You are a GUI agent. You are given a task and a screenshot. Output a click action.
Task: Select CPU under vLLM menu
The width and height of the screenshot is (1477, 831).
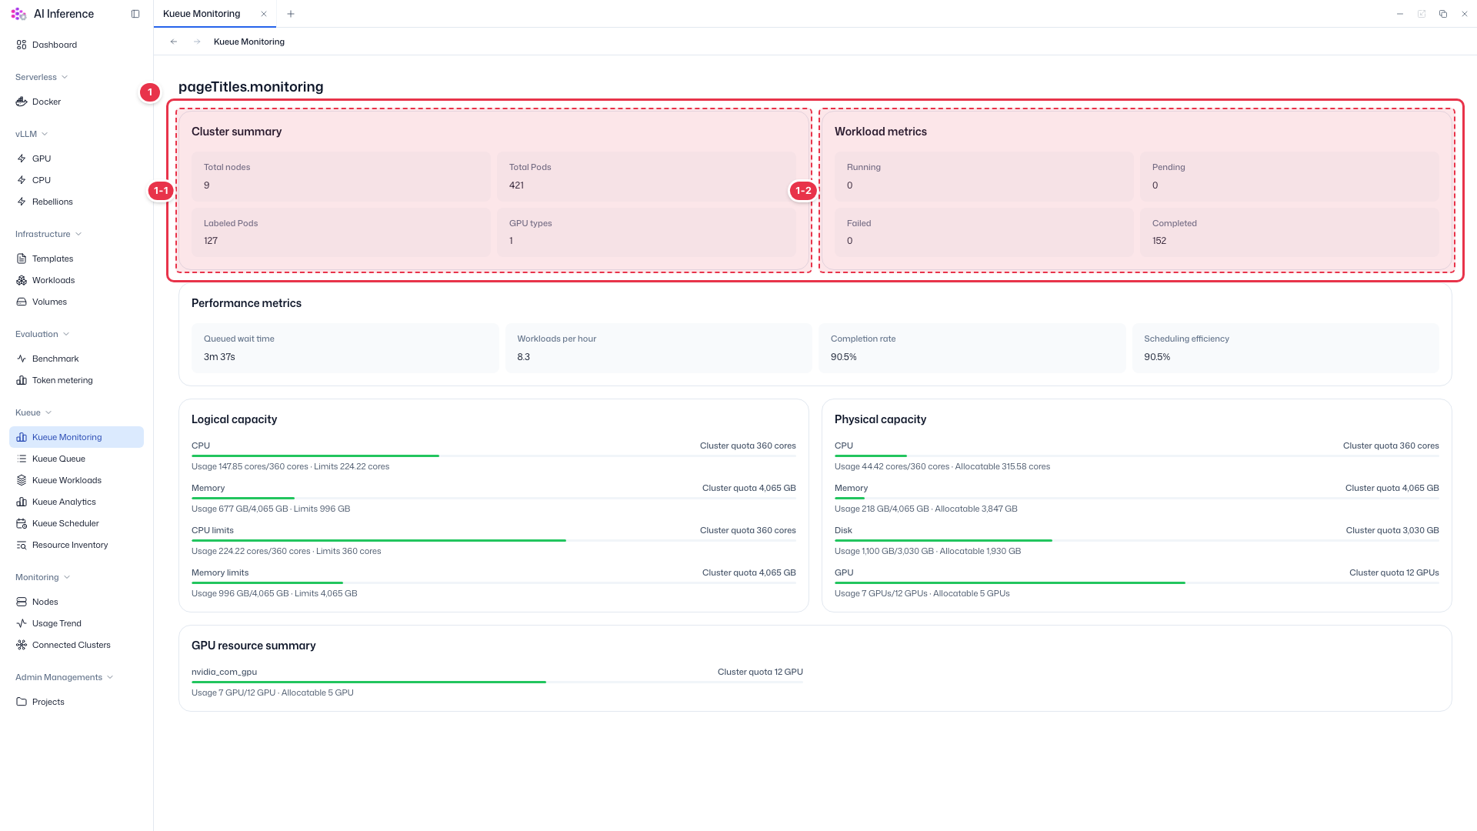(x=76, y=180)
